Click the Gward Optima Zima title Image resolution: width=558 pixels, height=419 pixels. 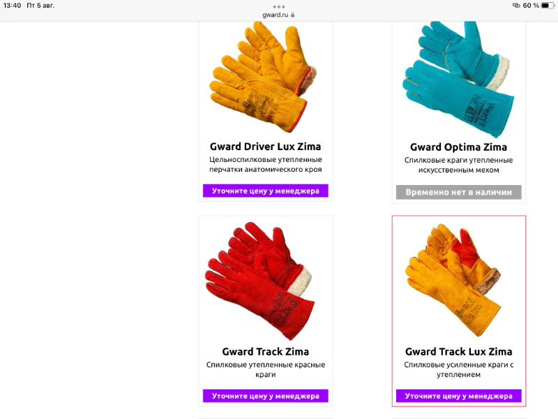458,147
